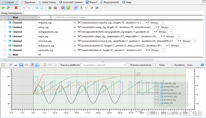
Task: Click the Channel icon in impulse_sig row
Action: [10, 22]
